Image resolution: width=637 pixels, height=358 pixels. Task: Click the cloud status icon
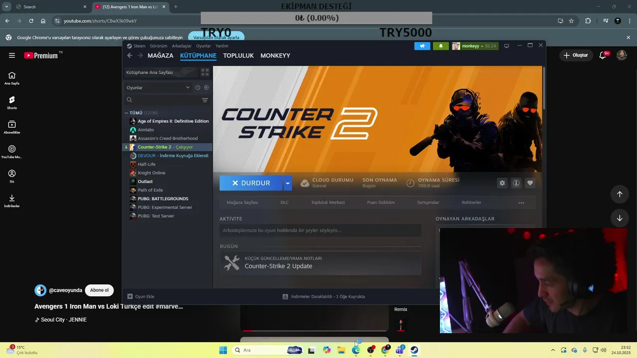305,183
